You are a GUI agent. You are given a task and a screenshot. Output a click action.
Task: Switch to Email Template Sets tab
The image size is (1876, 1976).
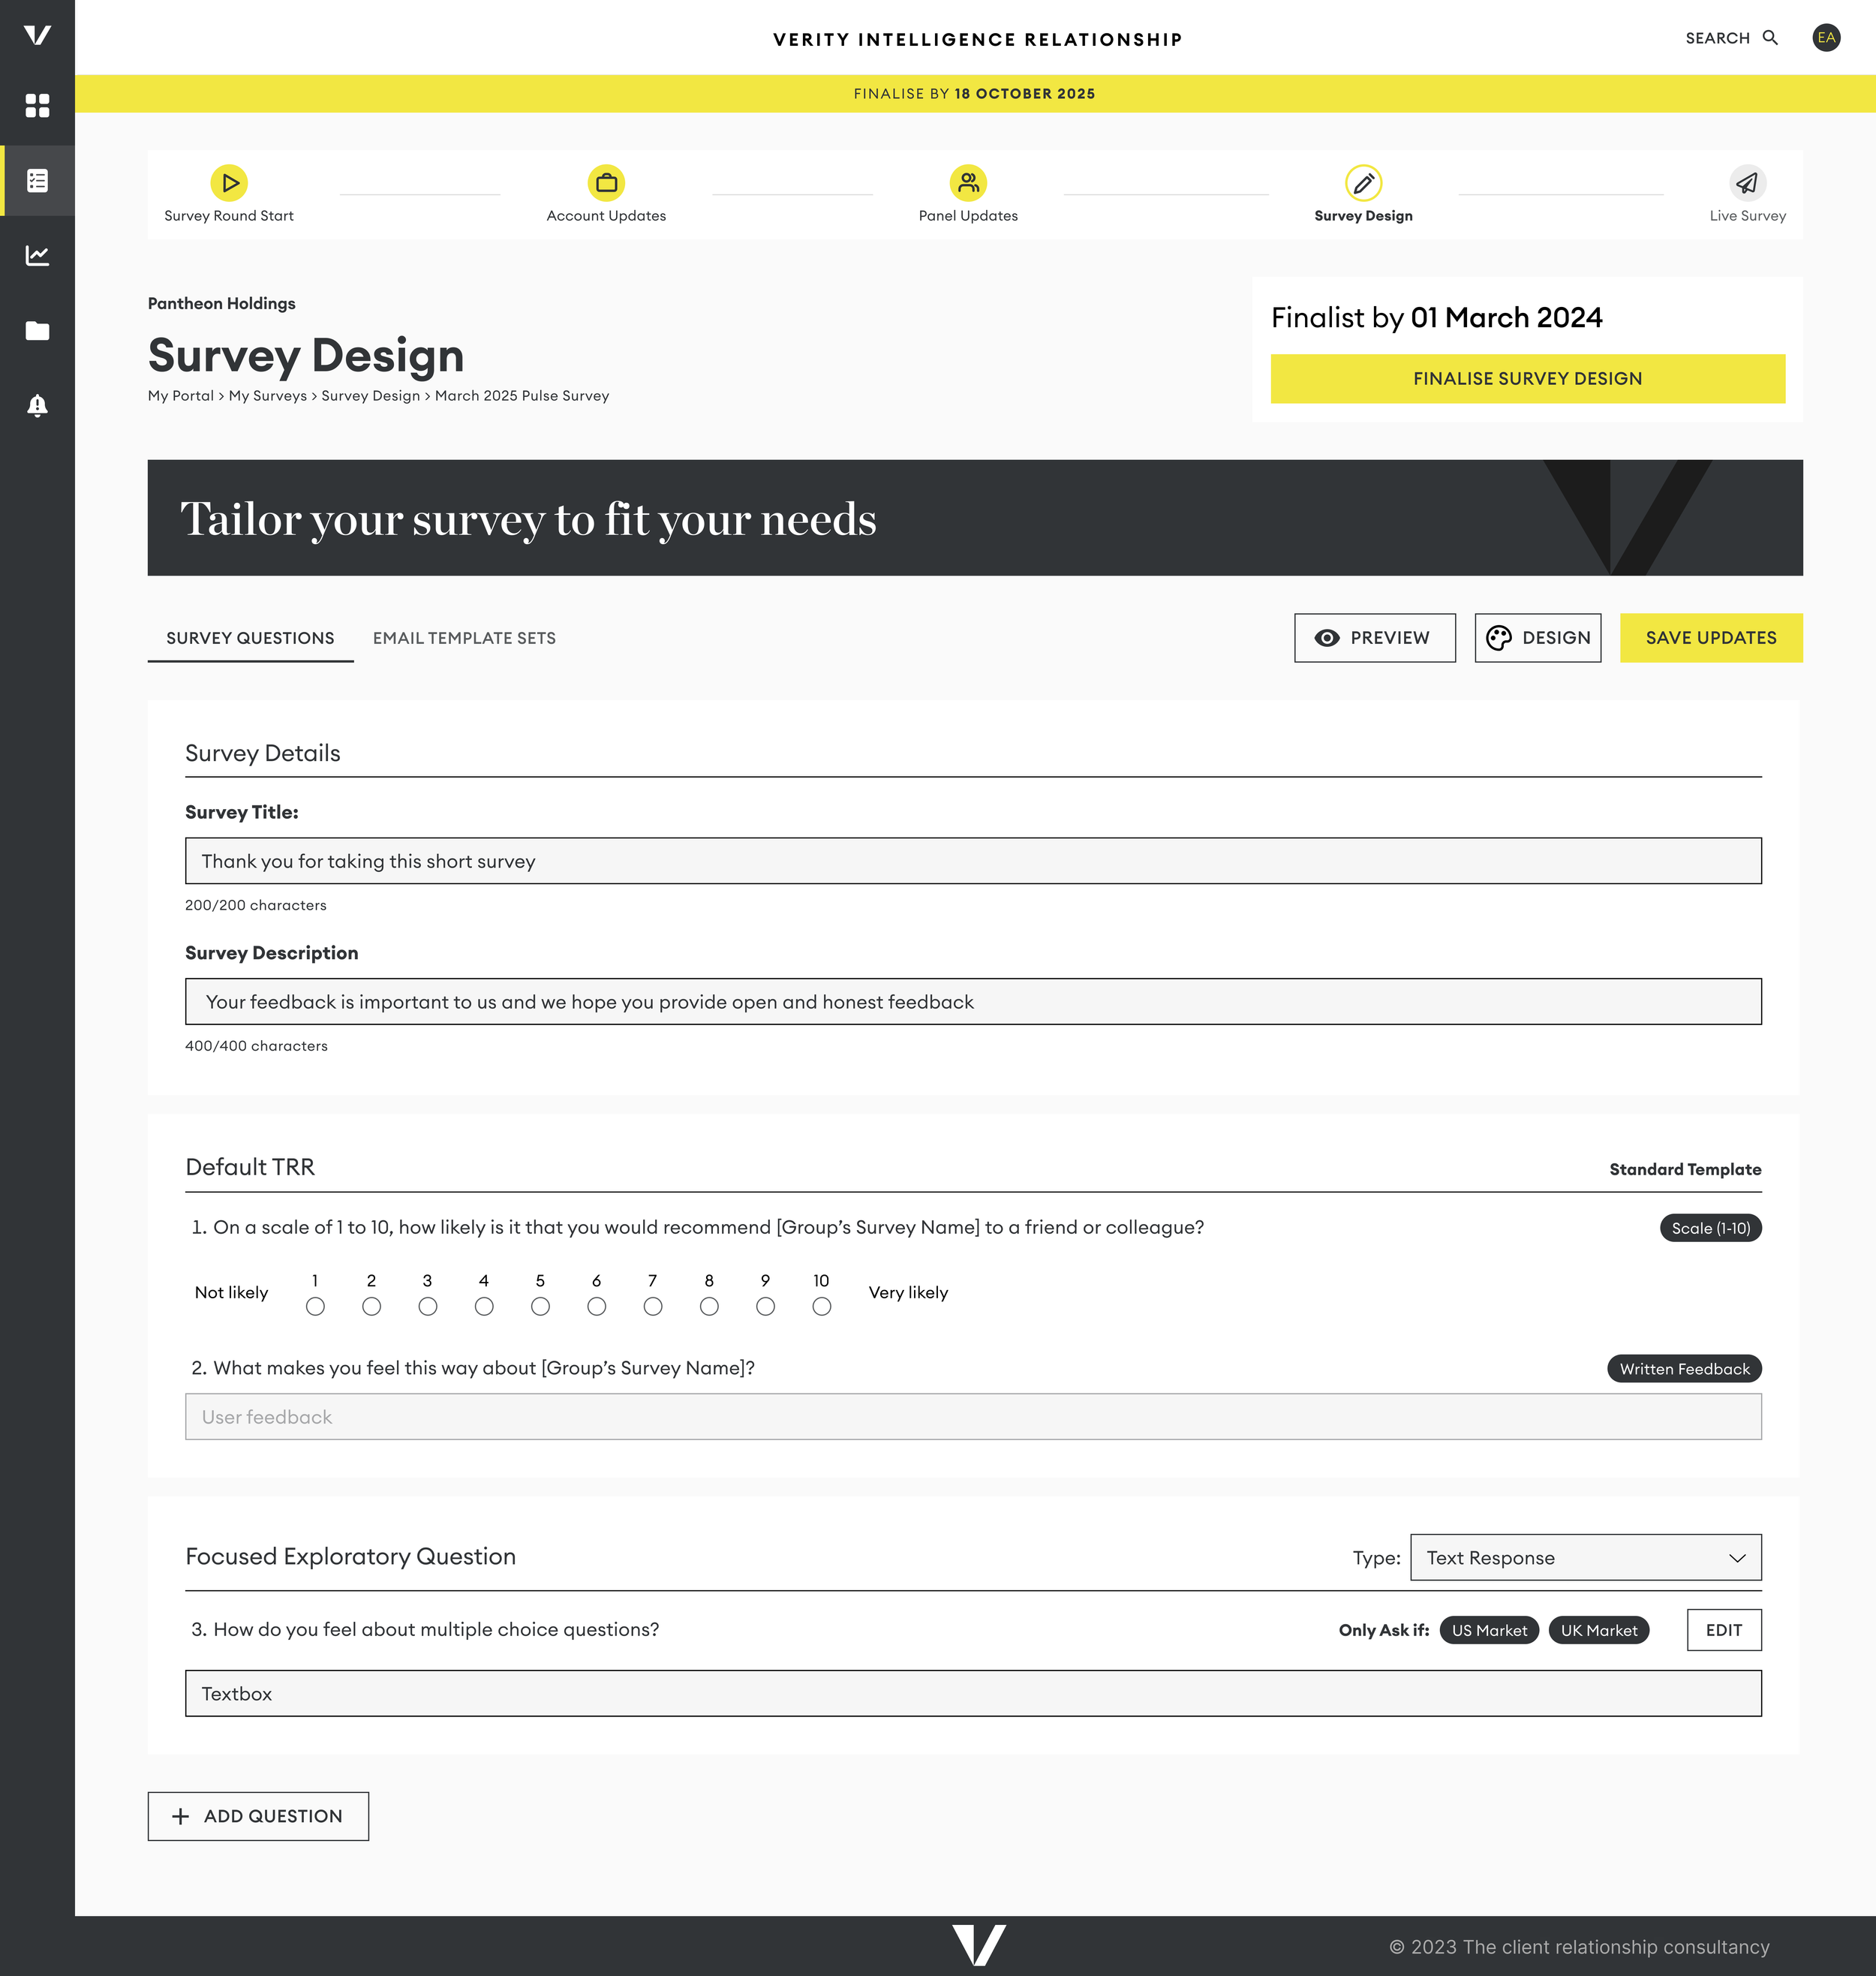click(x=464, y=638)
